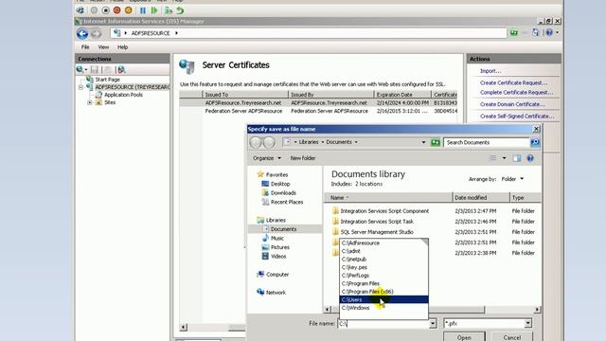
Task: Click New folder in the dialog toolbar
Action: coord(303,158)
